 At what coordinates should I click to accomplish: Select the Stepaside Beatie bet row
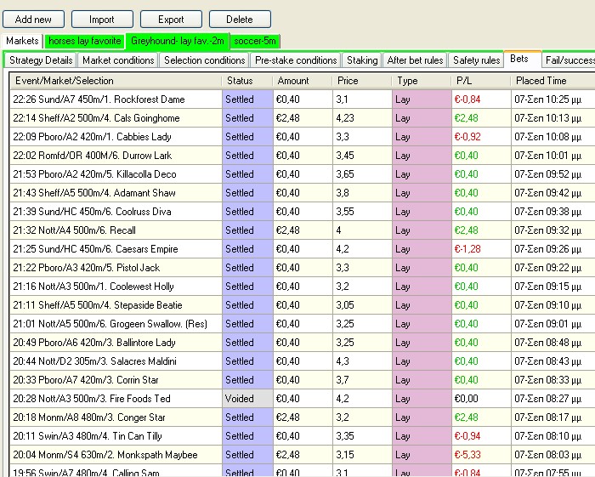pyautogui.click(x=303, y=305)
